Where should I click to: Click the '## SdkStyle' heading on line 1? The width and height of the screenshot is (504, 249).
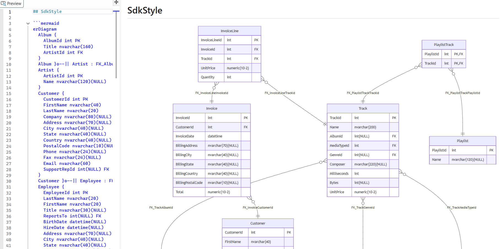click(x=47, y=12)
